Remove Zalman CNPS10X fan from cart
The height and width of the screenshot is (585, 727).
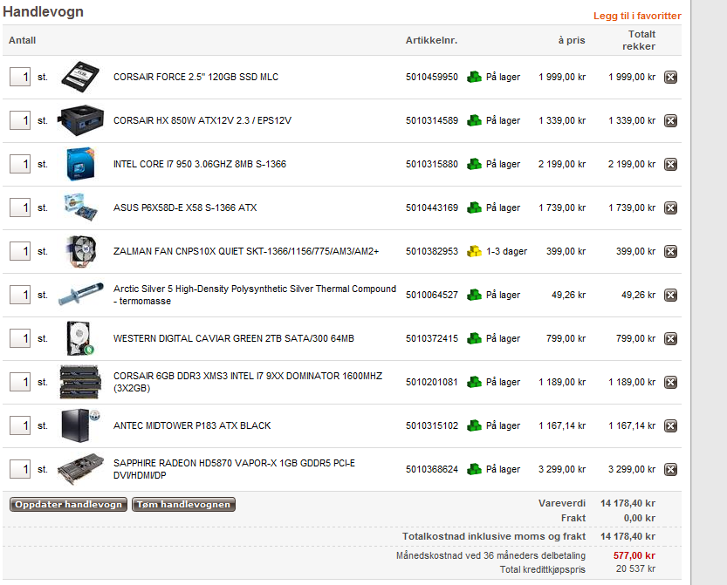[670, 251]
